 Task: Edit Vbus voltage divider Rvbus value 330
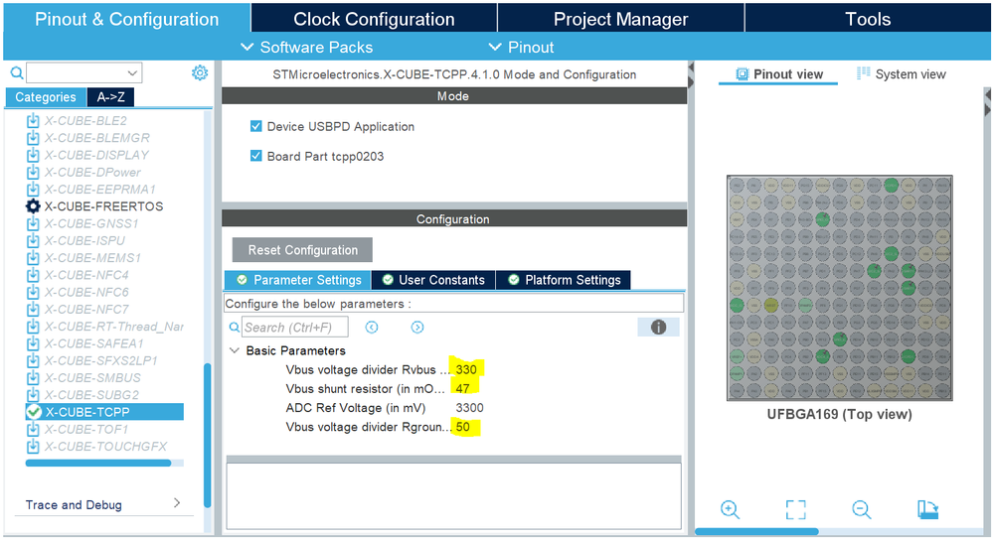pyautogui.click(x=467, y=369)
